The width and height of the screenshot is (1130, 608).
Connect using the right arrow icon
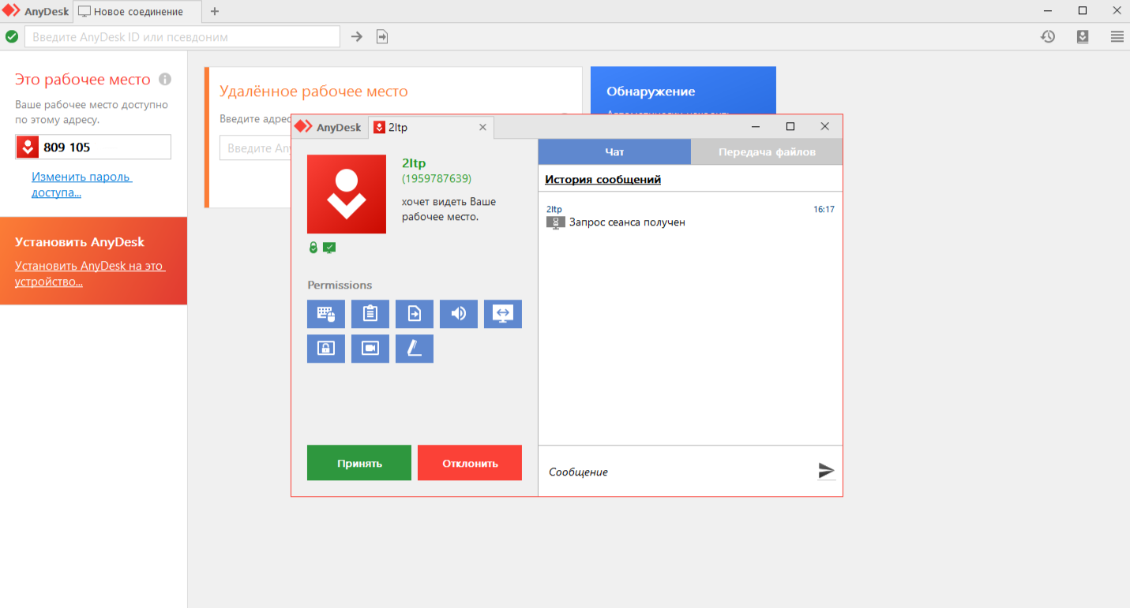click(x=357, y=36)
